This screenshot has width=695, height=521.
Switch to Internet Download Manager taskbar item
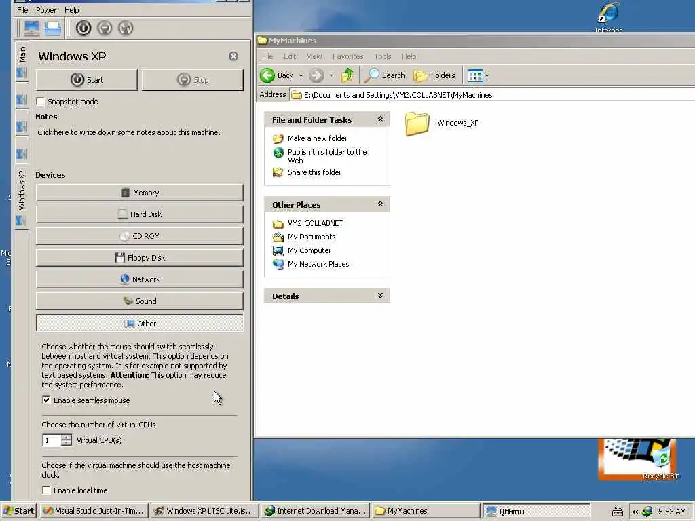[315, 511]
